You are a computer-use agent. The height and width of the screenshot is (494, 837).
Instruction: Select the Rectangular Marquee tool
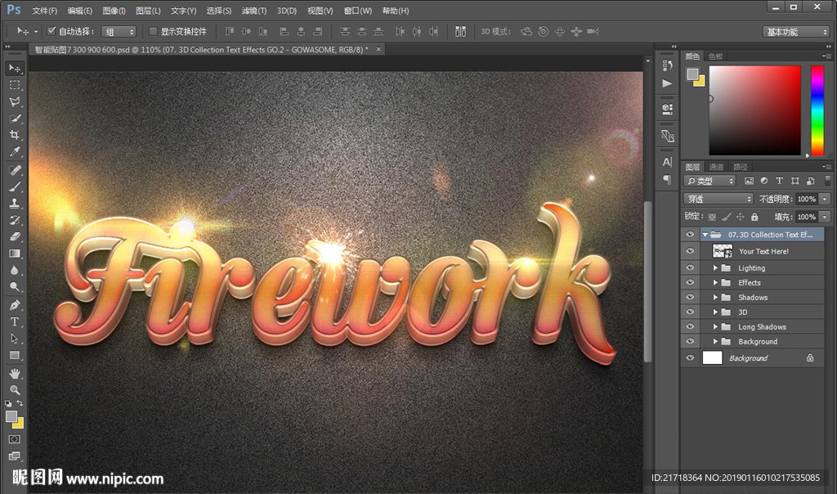tap(15, 85)
